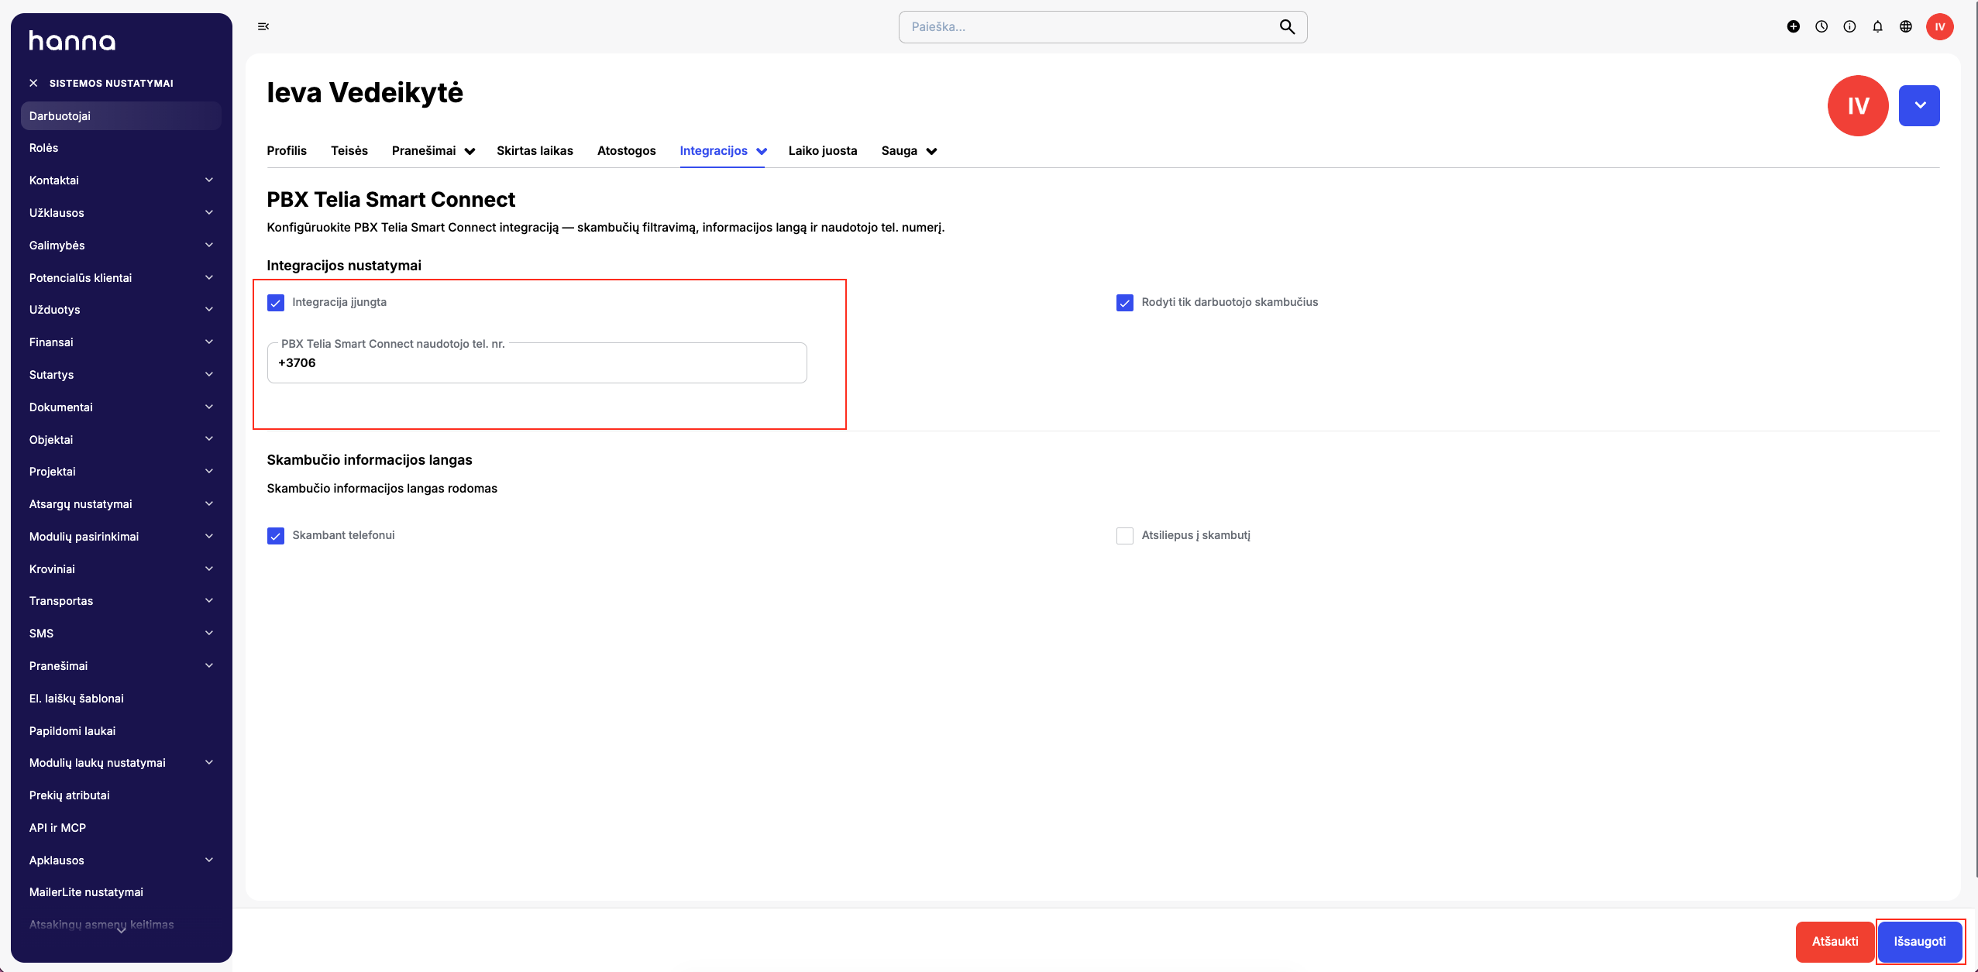Open the add-new plus icon
1978x972 pixels.
1793,26
